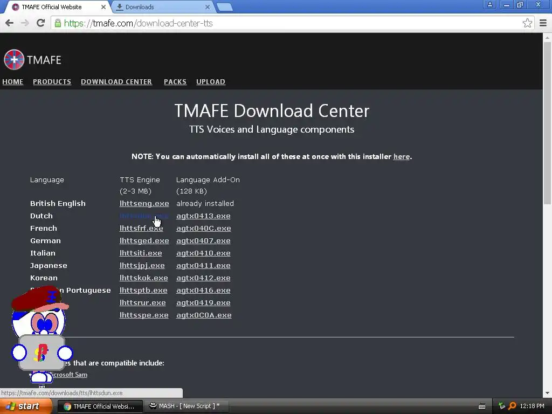Open the Microsoft Sam link
Viewport: 552px width, 414px height.
(x=68, y=375)
